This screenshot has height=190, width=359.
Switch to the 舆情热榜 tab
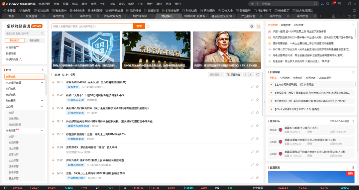[286, 25]
